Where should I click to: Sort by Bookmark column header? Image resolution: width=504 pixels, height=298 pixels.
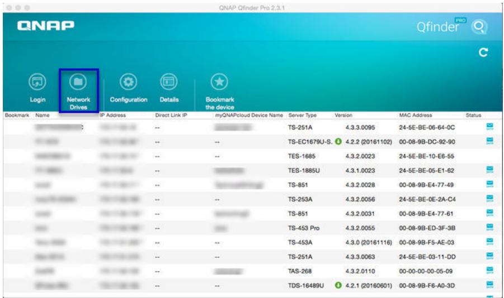point(17,115)
